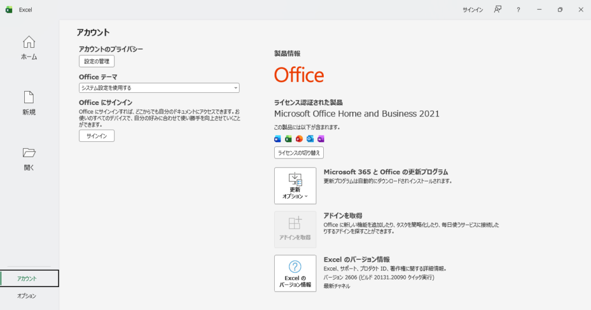Screen dimensions: 591x310
Task: Click the disabled アドインを取得 button
Action: coord(295,229)
